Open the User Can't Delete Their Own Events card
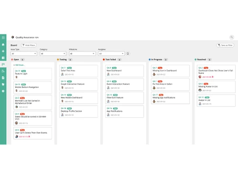 coord(33,133)
